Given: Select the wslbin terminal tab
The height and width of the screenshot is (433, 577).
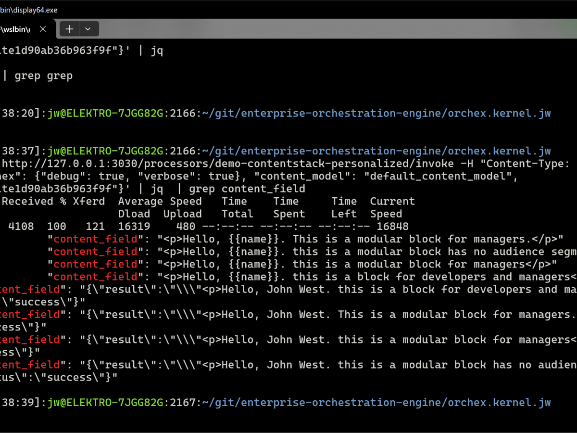Looking at the screenshot, I should point(17,29).
